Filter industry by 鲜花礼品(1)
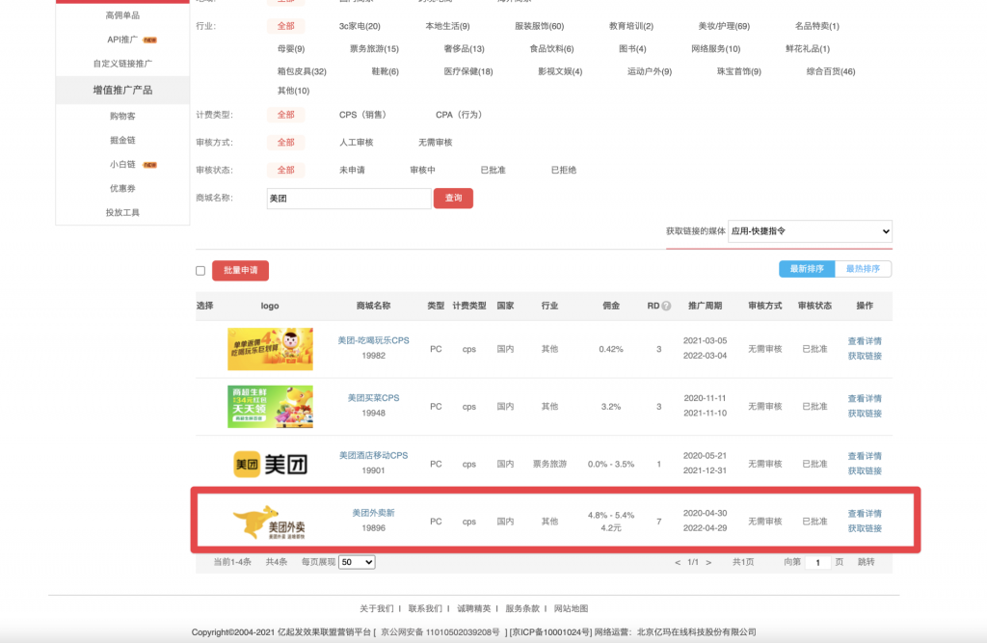The width and height of the screenshot is (987, 643). (x=808, y=48)
